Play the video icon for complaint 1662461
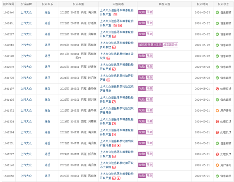The image size is (234, 182). [120, 25]
